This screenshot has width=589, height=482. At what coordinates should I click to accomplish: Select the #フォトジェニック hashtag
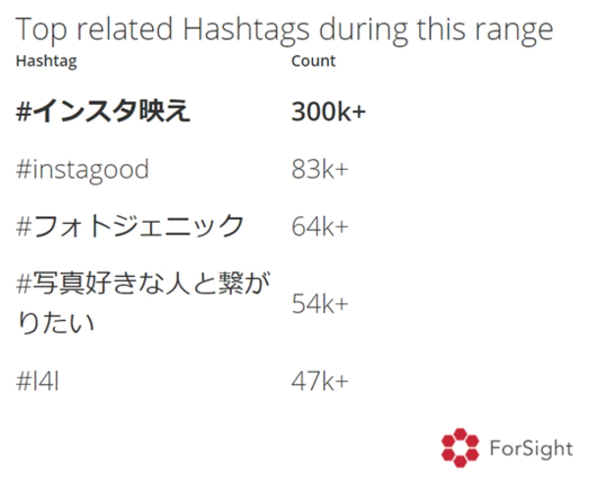pyautogui.click(x=130, y=226)
